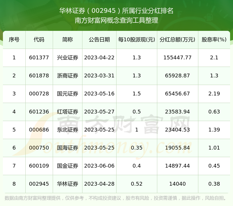
Task: Open the 兴业证券 stock name
Action: click(68, 58)
